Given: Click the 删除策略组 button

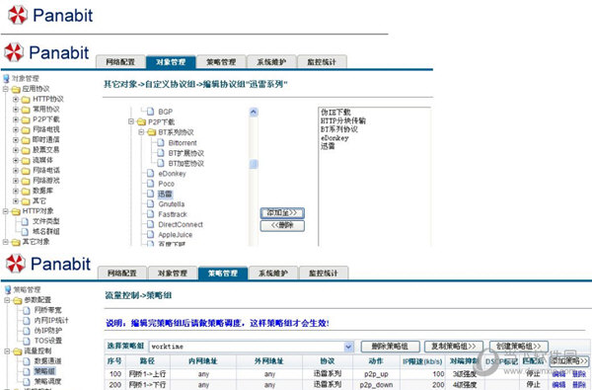Looking at the screenshot, I should [390, 347].
